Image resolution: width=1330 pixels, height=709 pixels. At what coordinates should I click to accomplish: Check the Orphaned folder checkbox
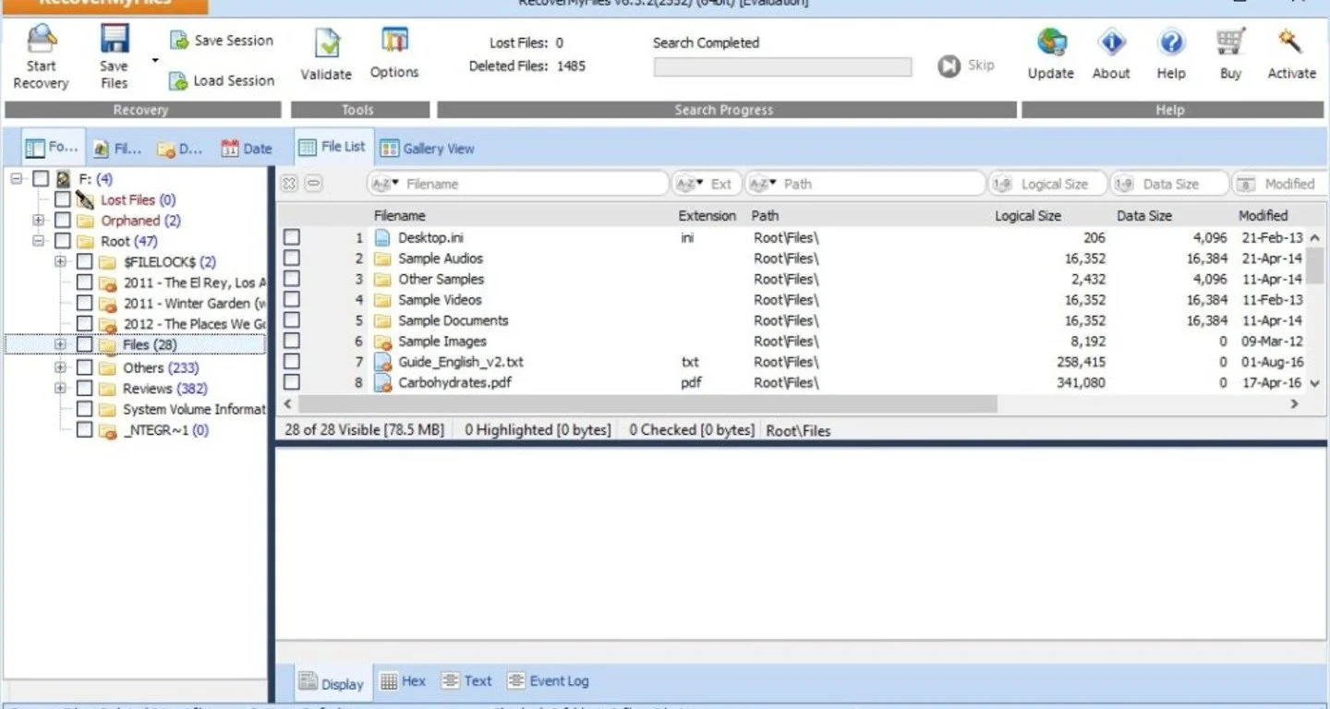click(x=62, y=221)
